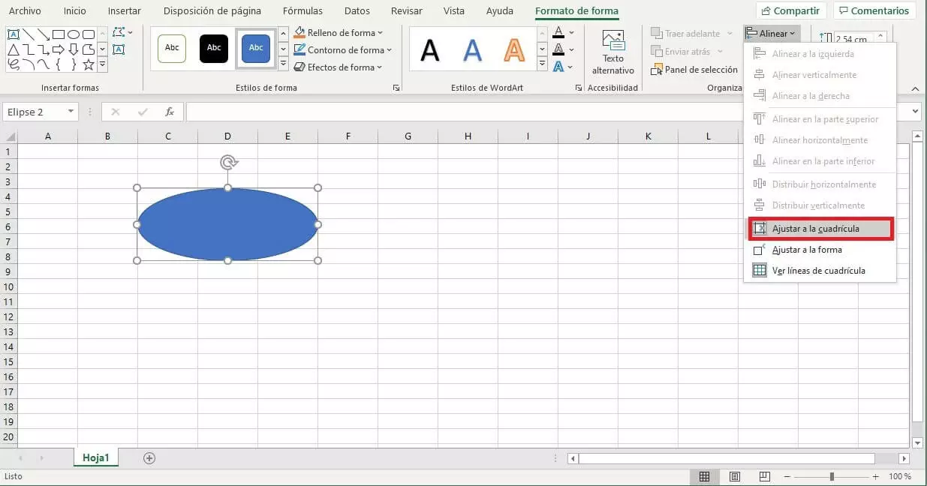Expand the shape styles gallery More arrow
Viewport: 927px width, 486px height.
click(x=283, y=64)
